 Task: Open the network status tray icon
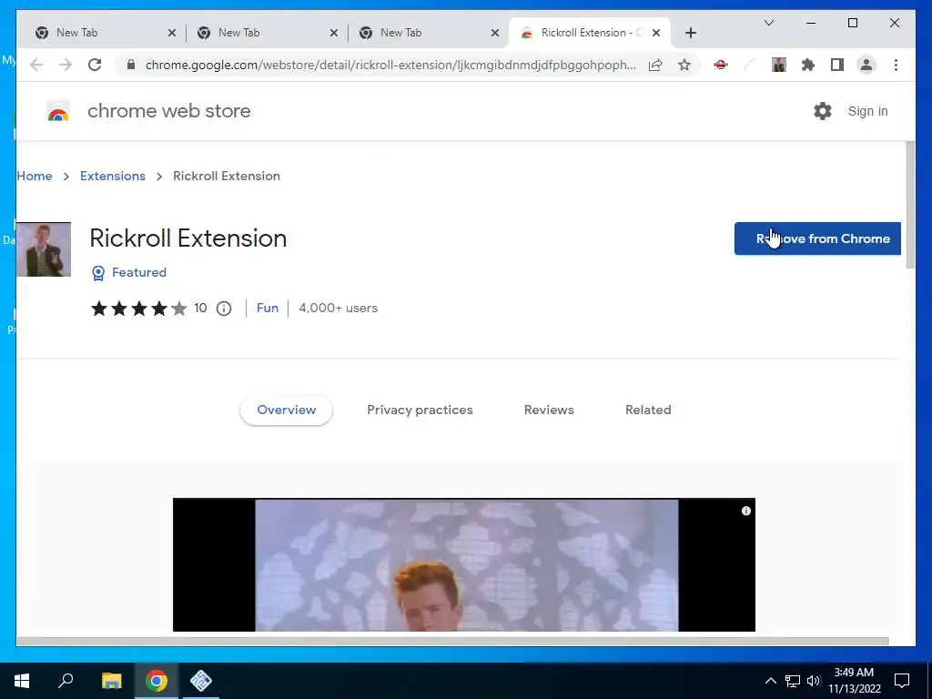pyautogui.click(x=793, y=681)
